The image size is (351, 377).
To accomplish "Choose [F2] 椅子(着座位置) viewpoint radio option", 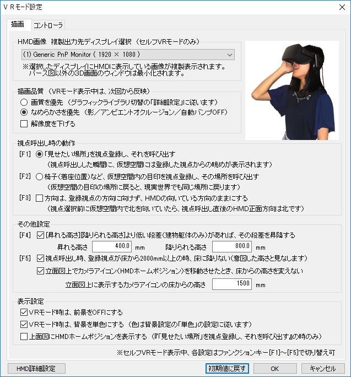I will 39,177.
